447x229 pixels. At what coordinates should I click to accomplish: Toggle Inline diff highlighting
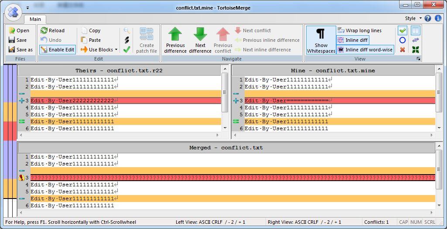tap(353, 40)
